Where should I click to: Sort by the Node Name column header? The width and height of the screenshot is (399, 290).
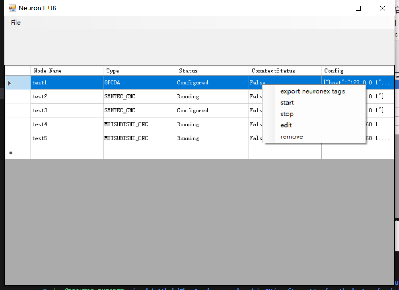67,71
